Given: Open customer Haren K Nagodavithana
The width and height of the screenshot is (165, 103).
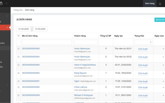Looking at the screenshot, I should point(85,65).
